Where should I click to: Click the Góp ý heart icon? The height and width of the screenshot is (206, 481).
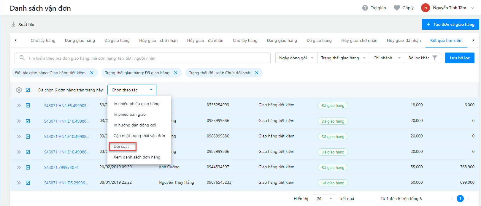(397, 8)
